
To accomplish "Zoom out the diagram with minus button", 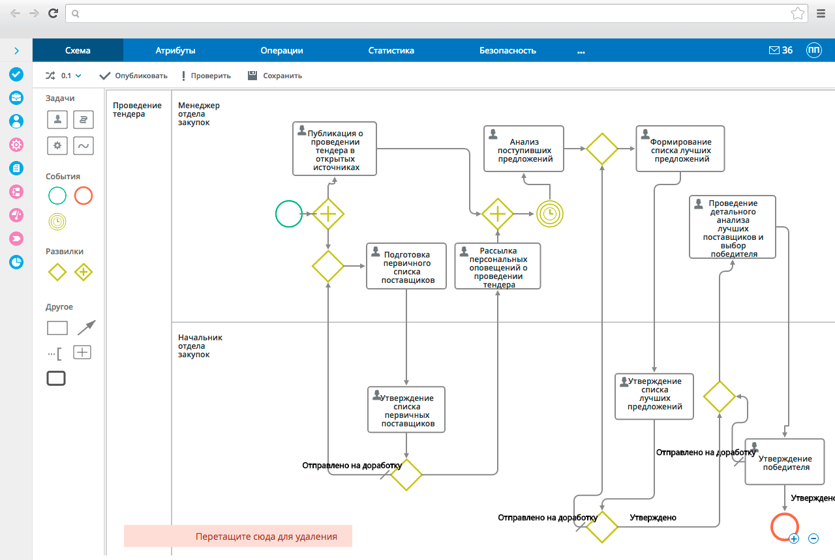I will click(813, 538).
